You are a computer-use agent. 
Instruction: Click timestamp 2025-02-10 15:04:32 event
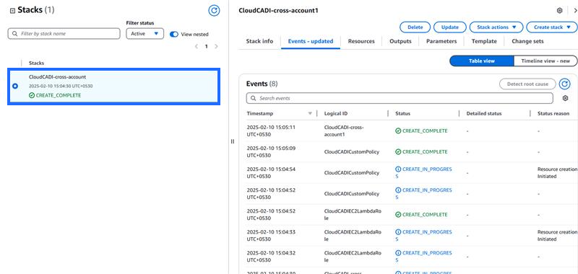[x=271, y=257]
